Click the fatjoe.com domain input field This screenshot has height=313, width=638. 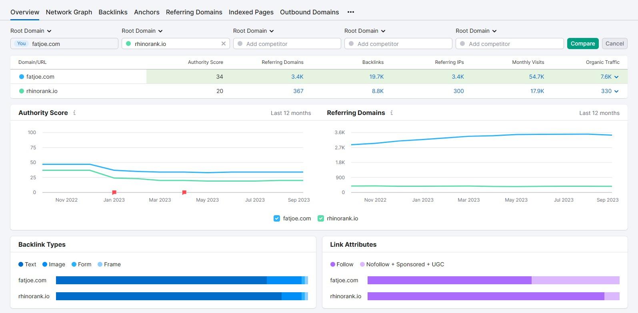pyautogui.click(x=64, y=44)
